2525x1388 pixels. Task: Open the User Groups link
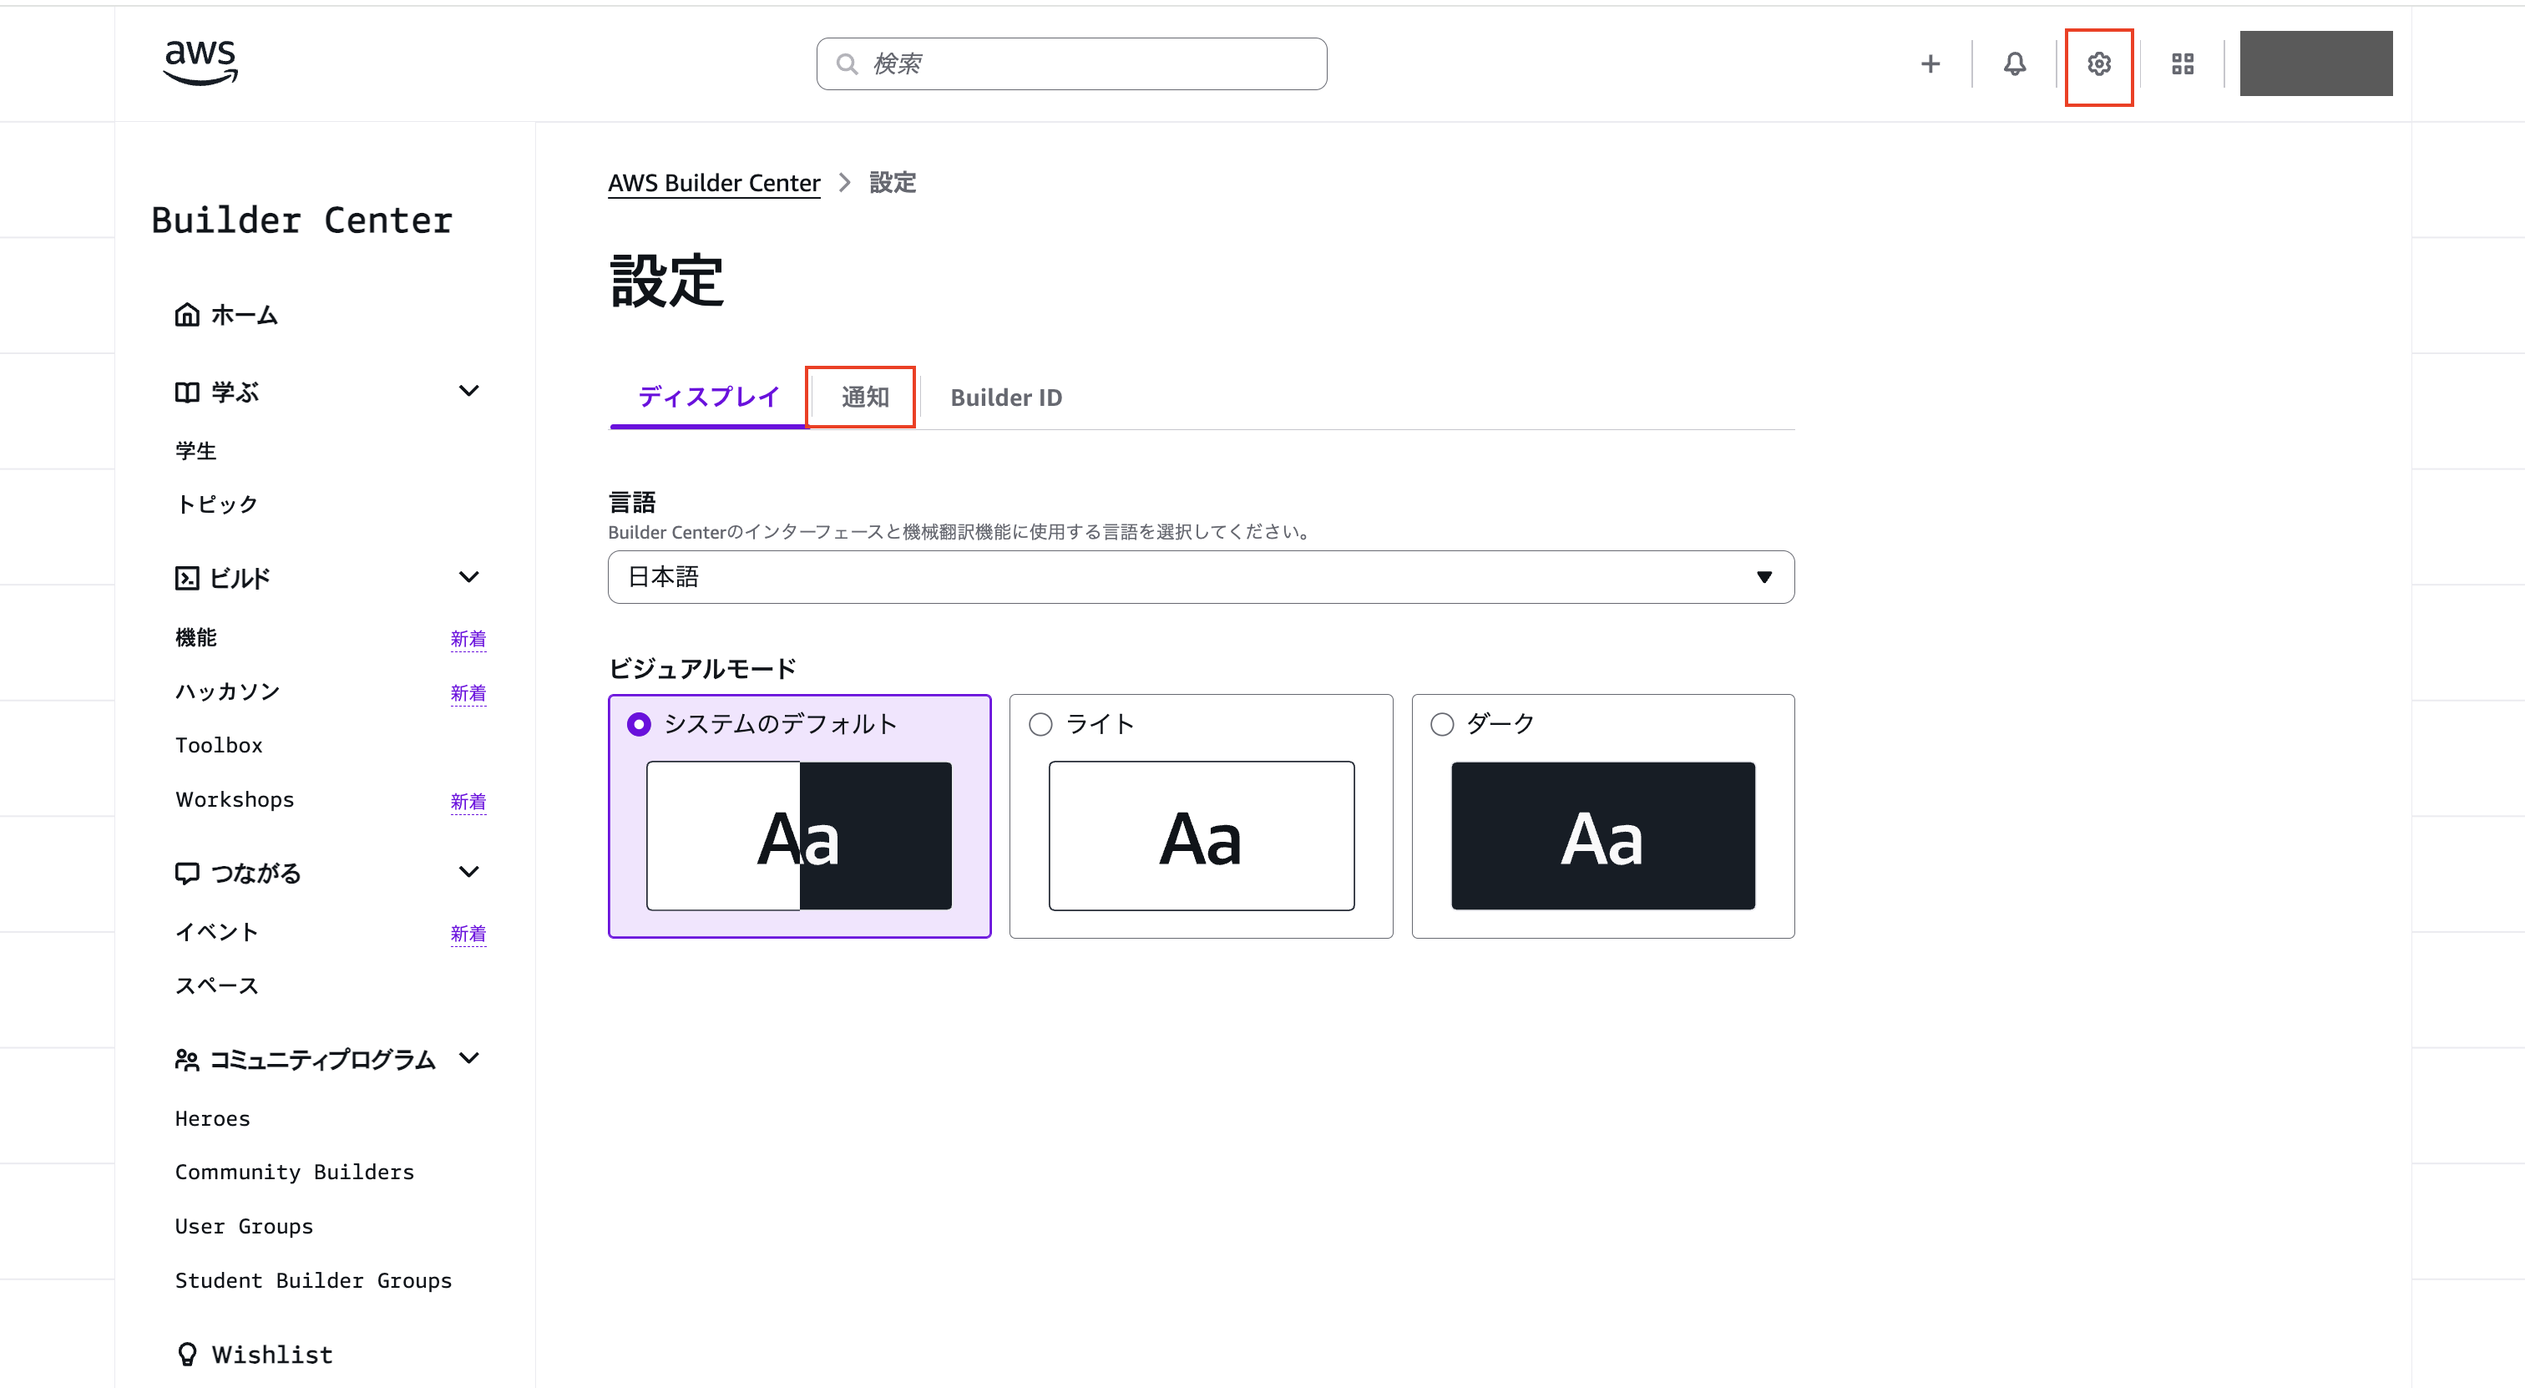[x=244, y=1226]
